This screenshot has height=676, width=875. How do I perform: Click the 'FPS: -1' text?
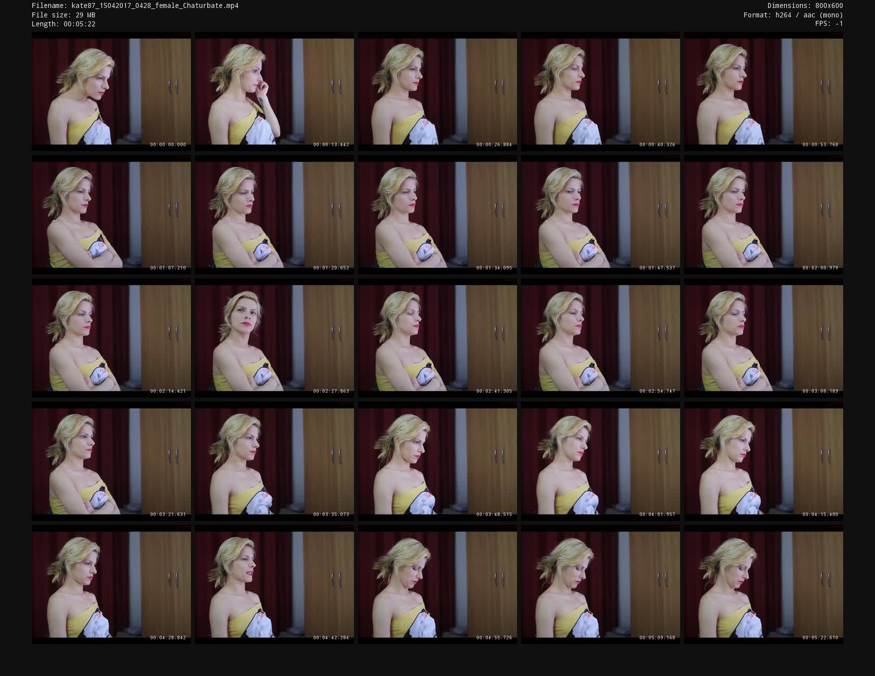tap(829, 24)
